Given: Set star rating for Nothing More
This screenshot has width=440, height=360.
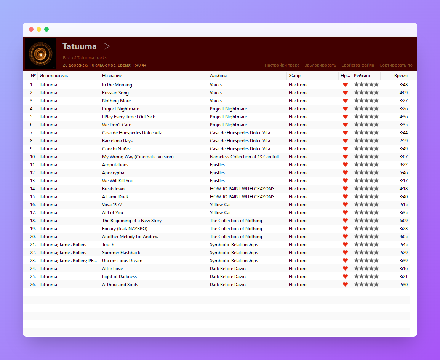Looking at the screenshot, I should [x=366, y=100].
